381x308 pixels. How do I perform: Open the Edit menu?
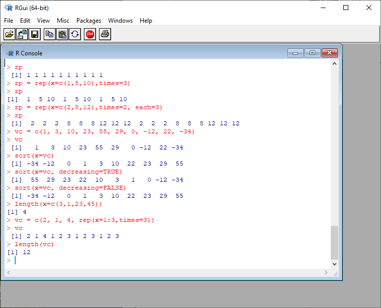pos(25,21)
